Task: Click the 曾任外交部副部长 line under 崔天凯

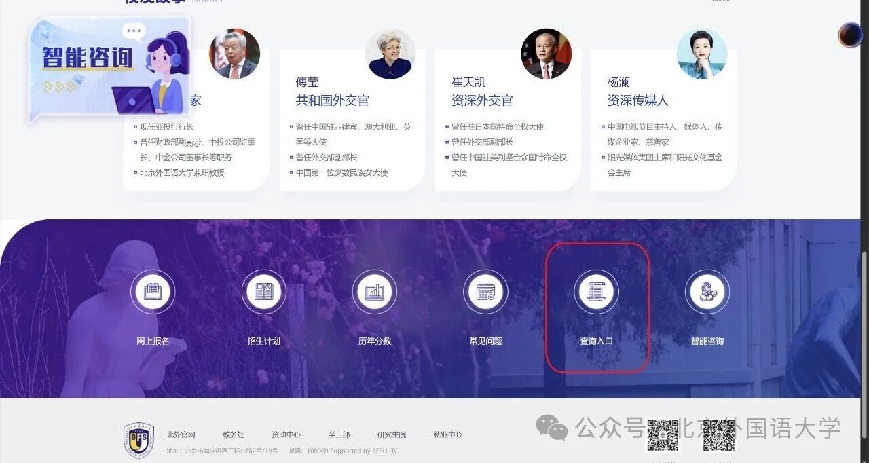Action: click(482, 142)
